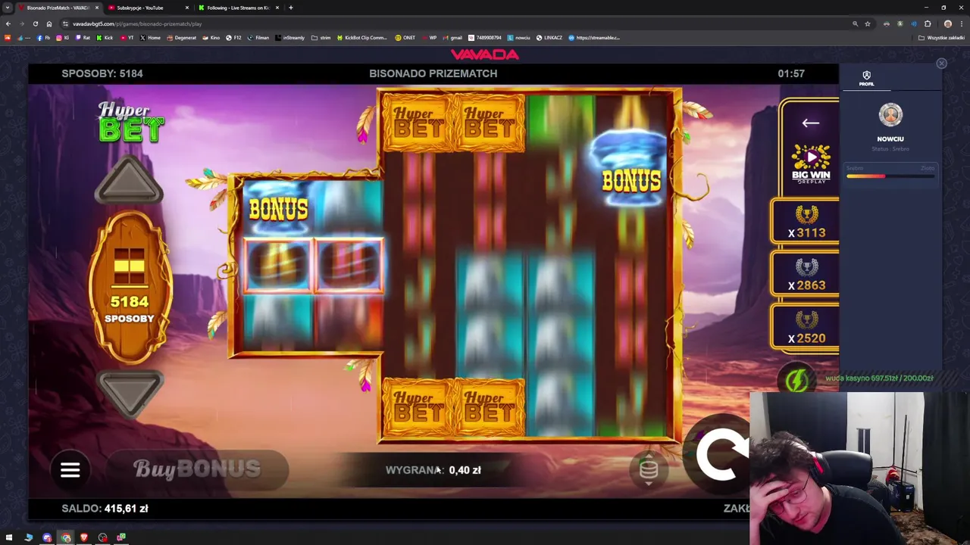The height and width of the screenshot is (545, 970).
Task: Open the tab search dropdown
Action: pos(8,8)
